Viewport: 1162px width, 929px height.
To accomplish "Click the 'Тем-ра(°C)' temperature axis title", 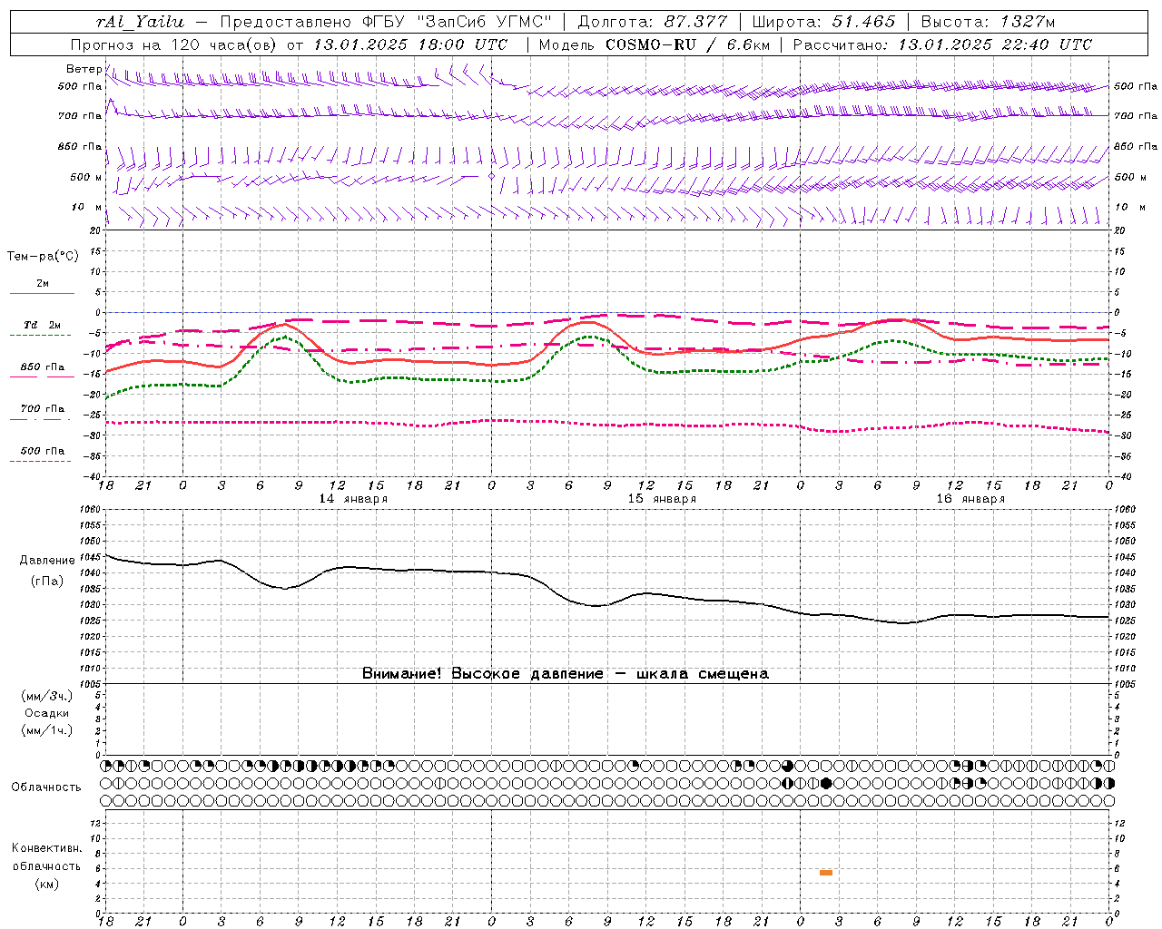I will coord(43,257).
